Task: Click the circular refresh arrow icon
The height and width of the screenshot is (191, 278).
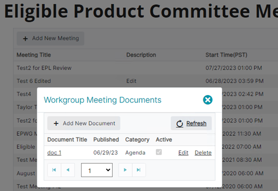Action: tap(180, 124)
